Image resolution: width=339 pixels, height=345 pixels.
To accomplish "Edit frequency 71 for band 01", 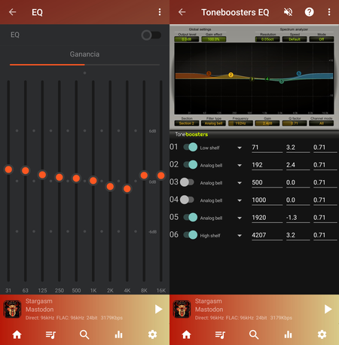I will click(x=267, y=148).
